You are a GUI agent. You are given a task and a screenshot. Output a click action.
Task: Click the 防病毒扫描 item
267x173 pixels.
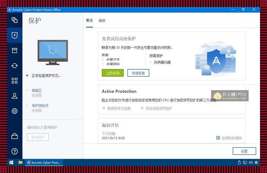(162, 62)
